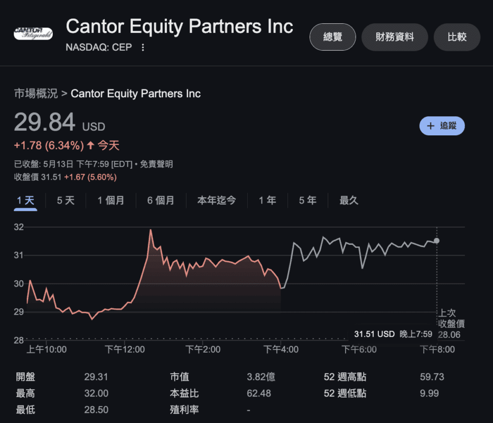Click the chart peak near 32

point(151,230)
